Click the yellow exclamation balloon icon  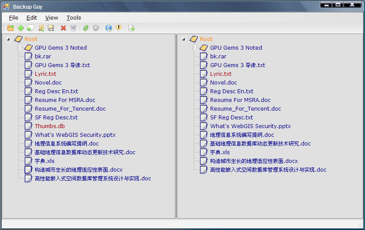pyautogui.click(x=119, y=28)
